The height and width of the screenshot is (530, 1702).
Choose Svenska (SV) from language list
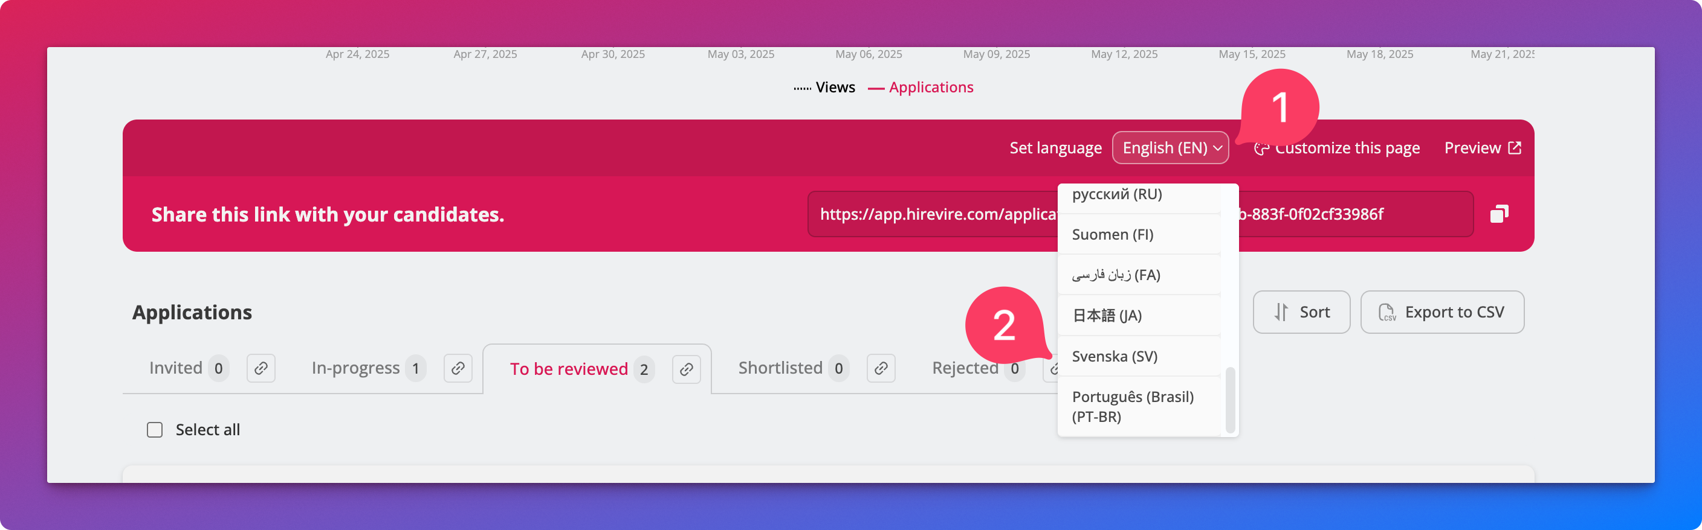(1114, 356)
